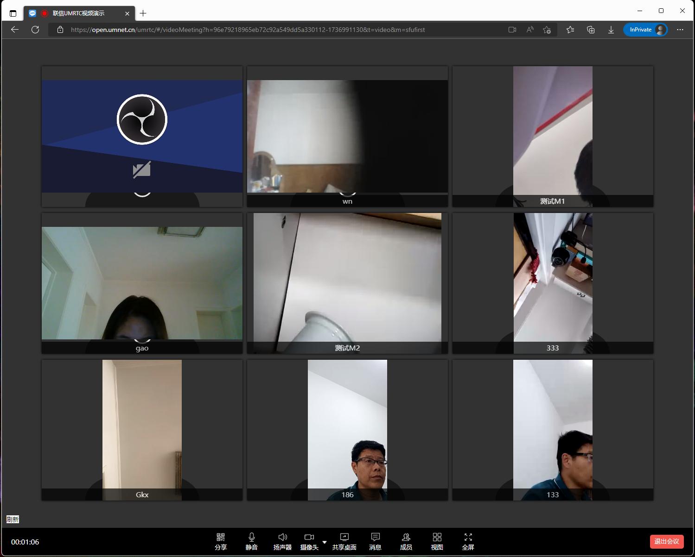Select participant 186 video tile
Viewport: 695px width, 557px height.
(347, 430)
